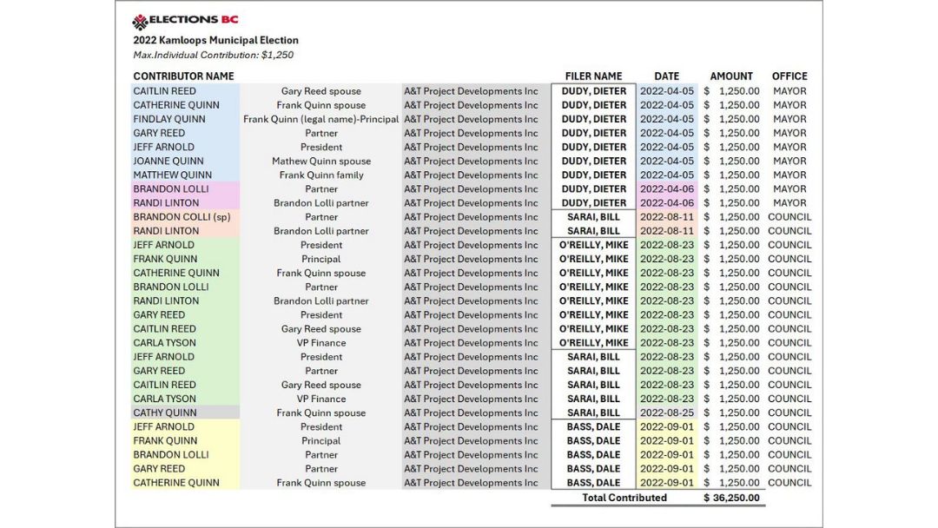Select amount $1,250.00 in CATHY QUINN row
Viewport: 938px width, 528px height.
click(731, 412)
